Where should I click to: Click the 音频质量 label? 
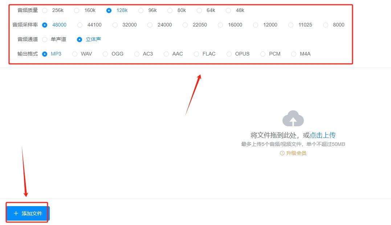coord(28,10)
